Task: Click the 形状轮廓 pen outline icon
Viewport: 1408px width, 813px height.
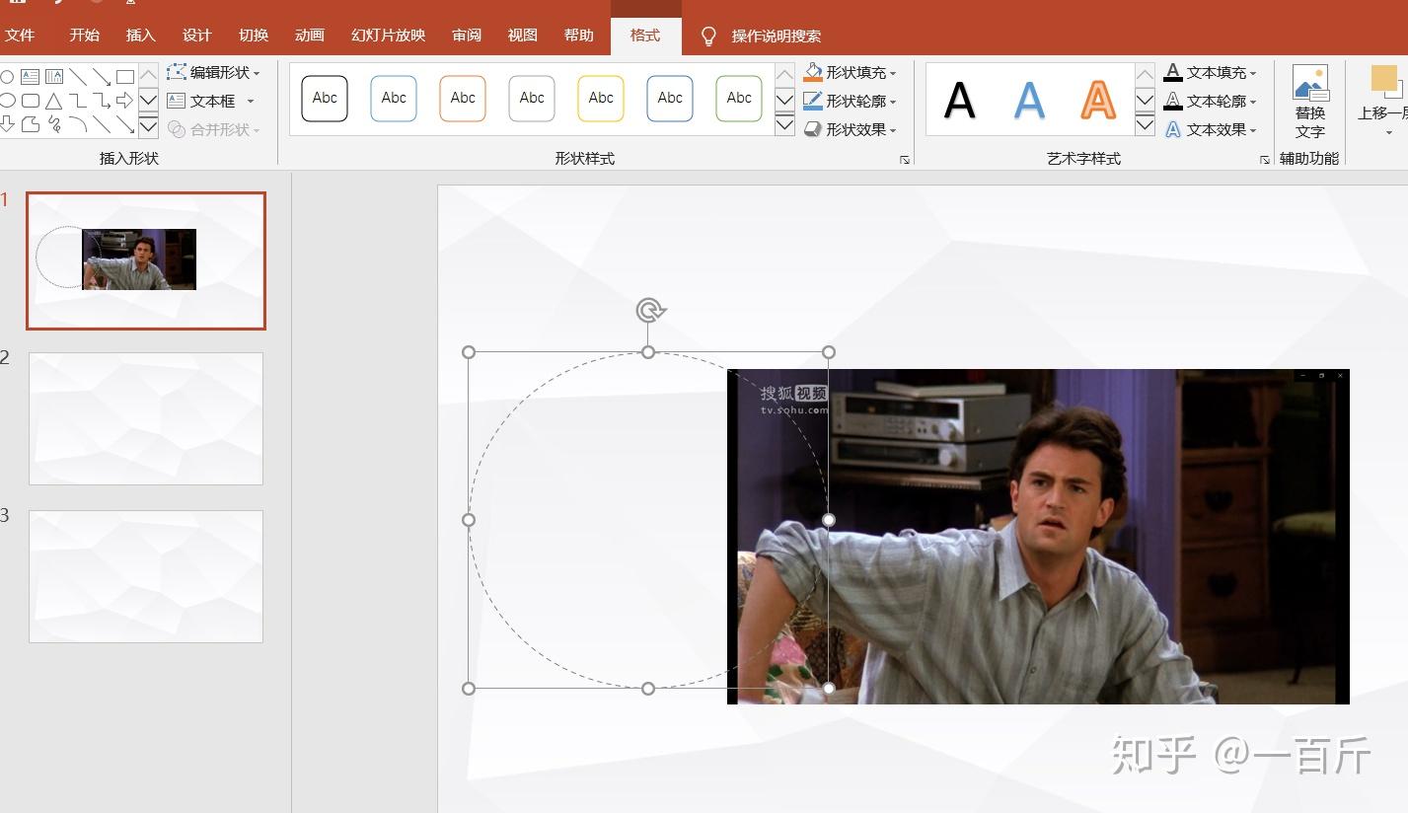Action: pos(813,101)
